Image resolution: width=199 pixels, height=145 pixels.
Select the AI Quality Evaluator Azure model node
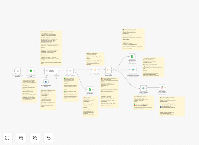coord(46,82)
